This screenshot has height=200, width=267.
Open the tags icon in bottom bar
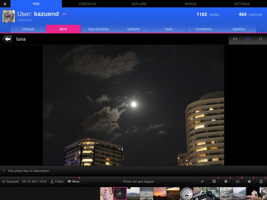pyautogui.click(x=202, y=182)
